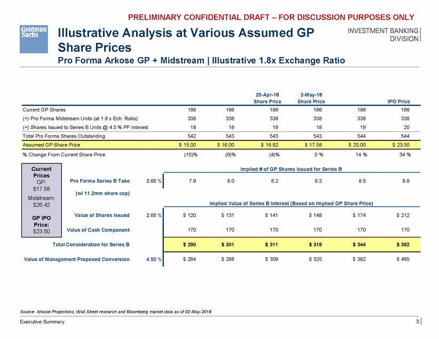This screenshot has height=339, width=439.
Task: Click the 'GP IPO Price:' label in box
Action: pos(42,221)
